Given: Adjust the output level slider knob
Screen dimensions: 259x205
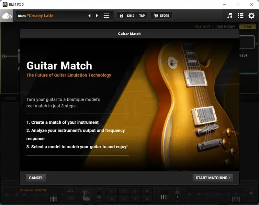Looking at the screenshot, I should 236,199.
